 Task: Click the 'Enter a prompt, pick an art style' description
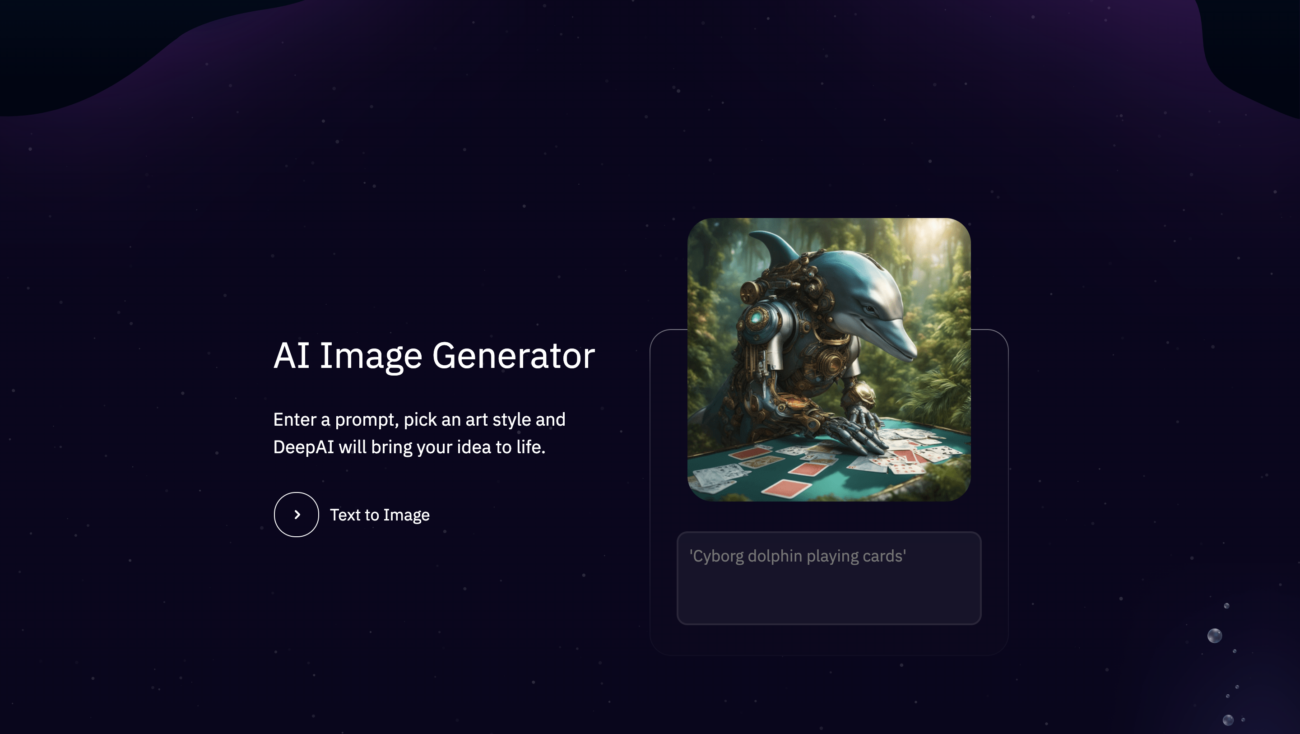[419, 433]
